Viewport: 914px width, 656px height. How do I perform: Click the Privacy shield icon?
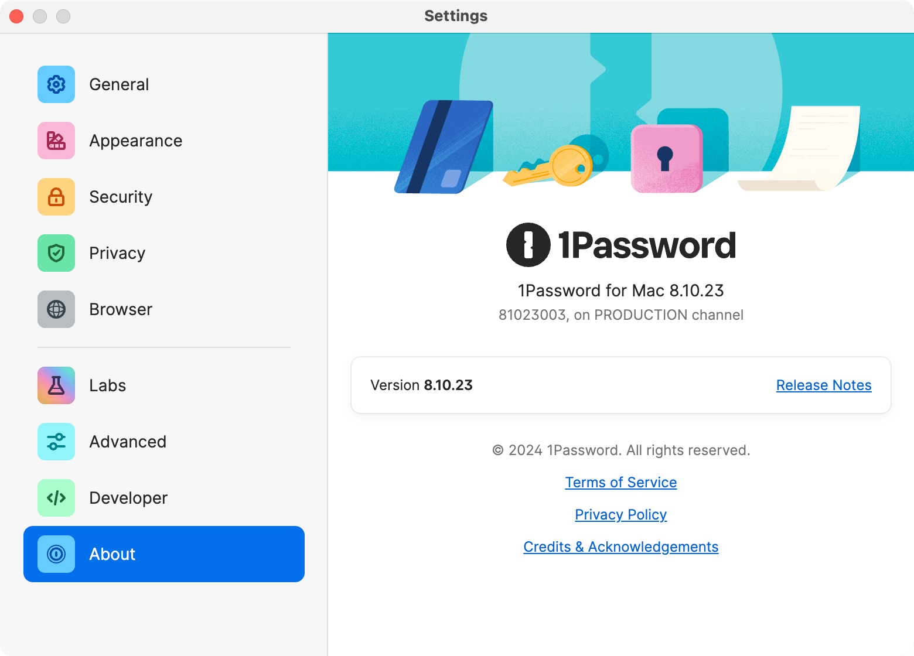[56, 253]
